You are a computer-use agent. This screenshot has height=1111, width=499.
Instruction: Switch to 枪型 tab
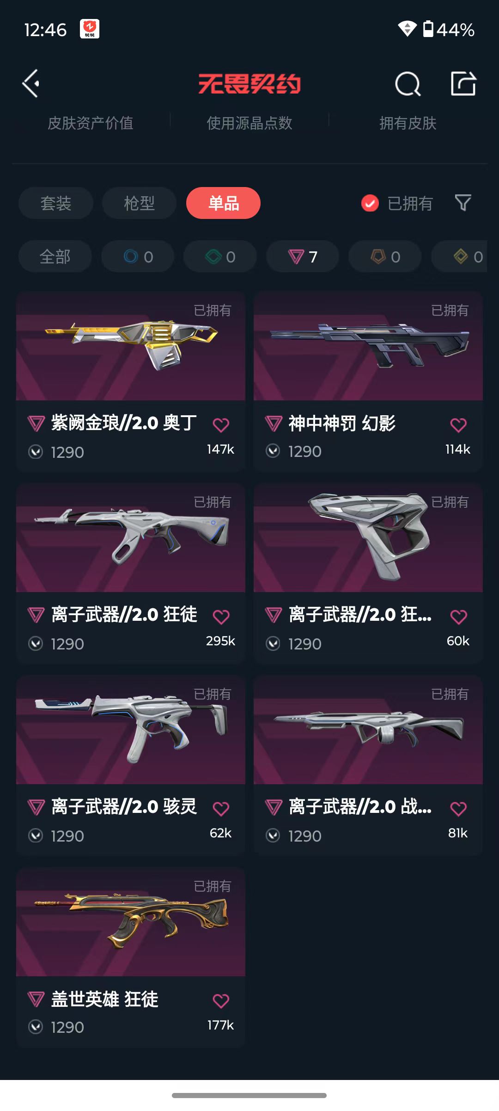(139, 203)
